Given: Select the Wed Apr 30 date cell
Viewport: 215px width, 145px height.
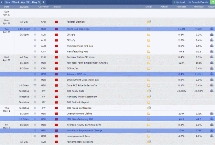Looking at the screenshot, I should [x=7, y=59].
